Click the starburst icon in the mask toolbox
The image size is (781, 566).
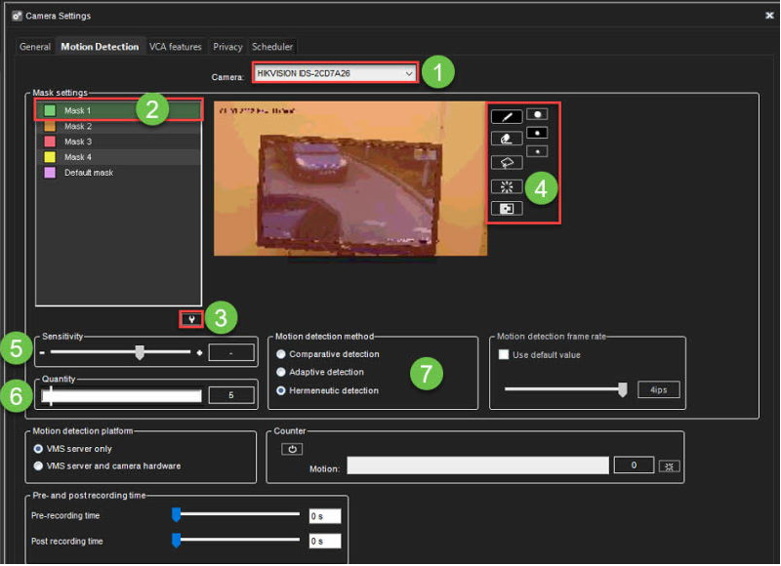tap(506, 185)
